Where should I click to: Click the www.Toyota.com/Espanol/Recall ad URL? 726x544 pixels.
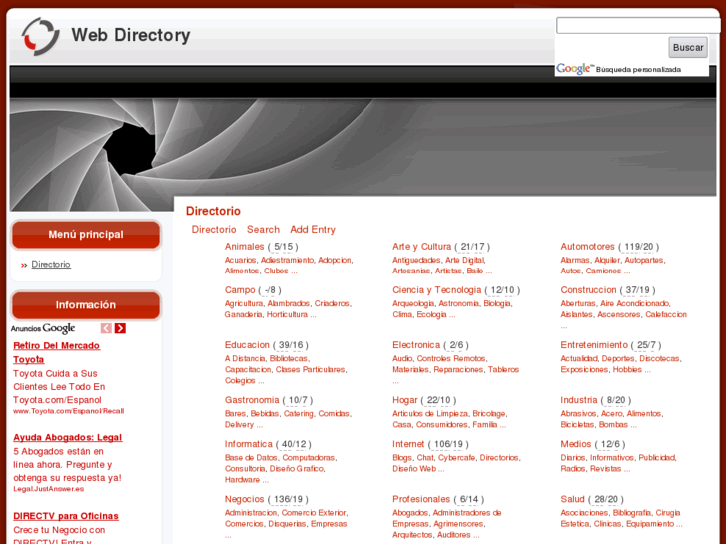tap(69, 411)
